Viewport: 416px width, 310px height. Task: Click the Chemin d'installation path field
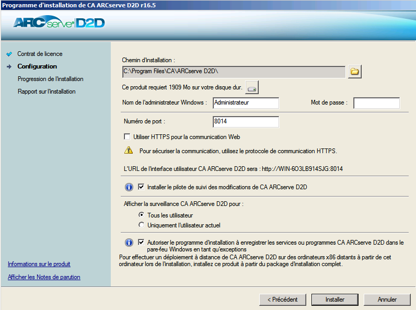pos(234,72)
